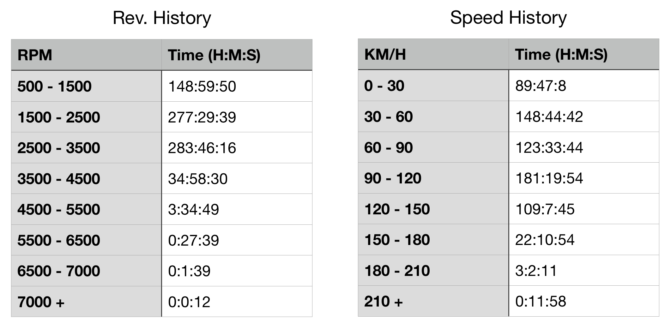Click the 0:27:39 time cell
671x328 pixels.
pyautogui.click(x=193, y=240)
